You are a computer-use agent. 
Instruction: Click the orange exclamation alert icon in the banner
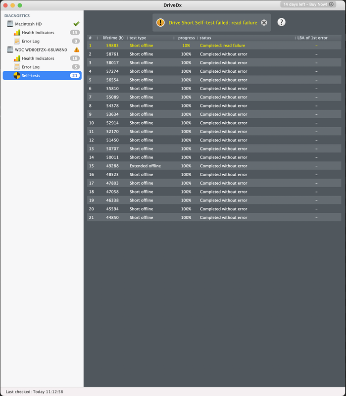(160, 22)
